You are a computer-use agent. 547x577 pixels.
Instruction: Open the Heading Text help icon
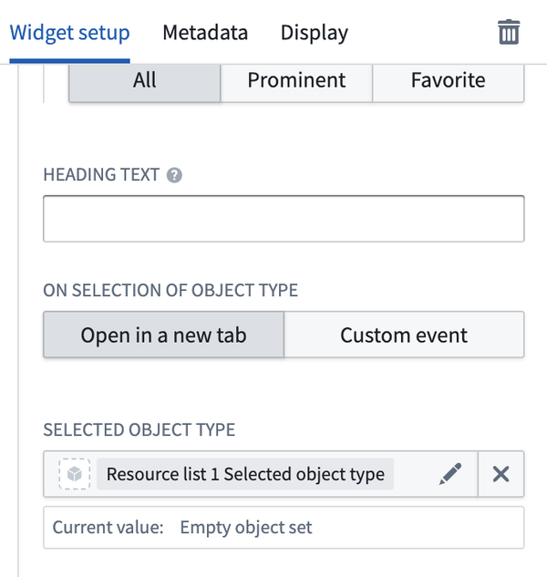pyautogui.click(x=174, y=175)
